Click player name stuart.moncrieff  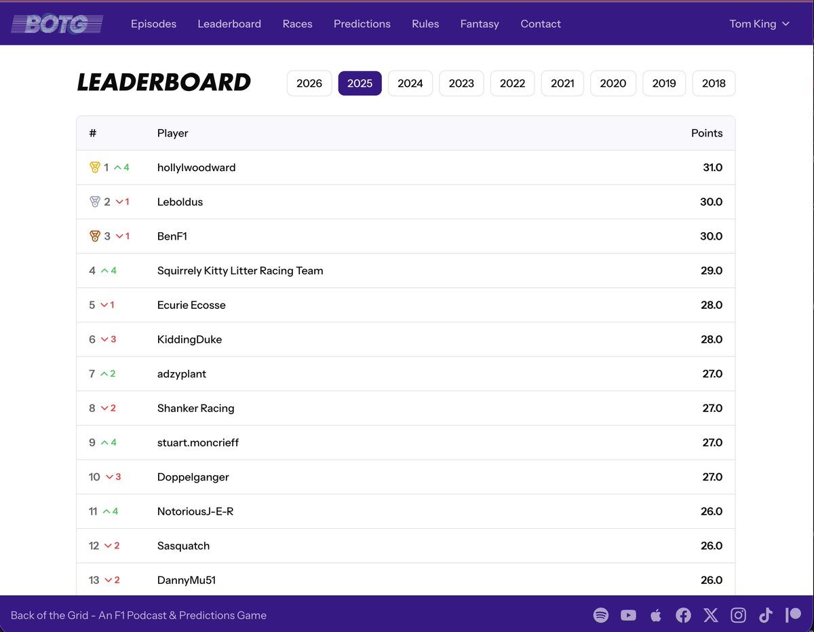click(198, 443)
